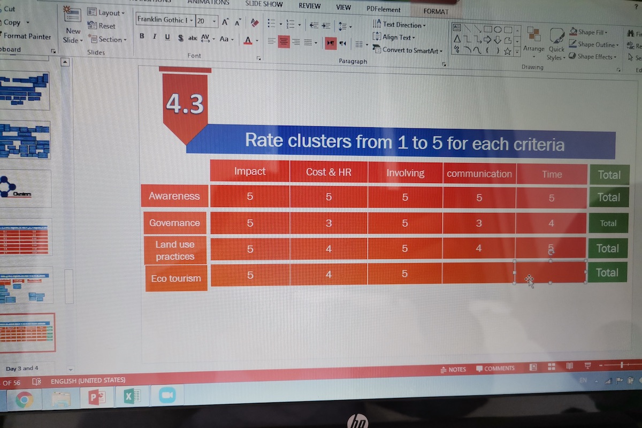Adjust the zoom slider in status bar
Screen dimensions: 642x428
621,365
